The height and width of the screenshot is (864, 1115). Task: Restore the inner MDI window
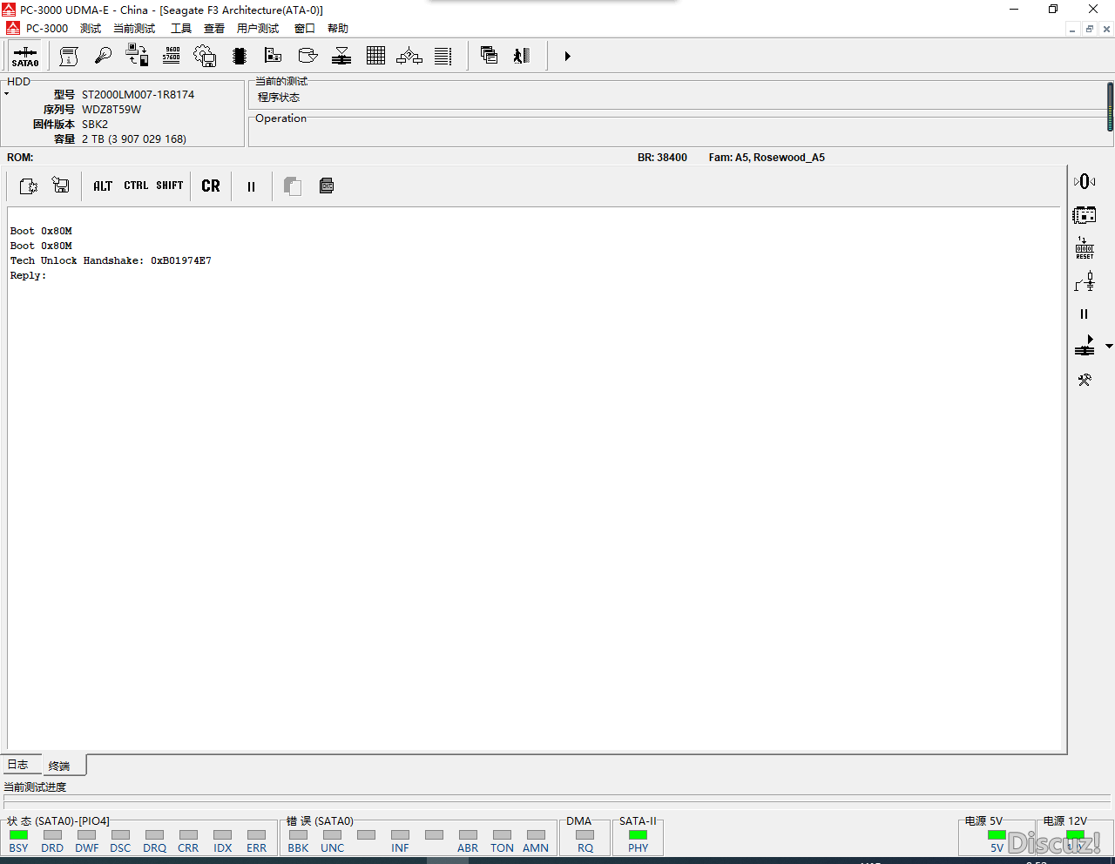(1089, 29)
